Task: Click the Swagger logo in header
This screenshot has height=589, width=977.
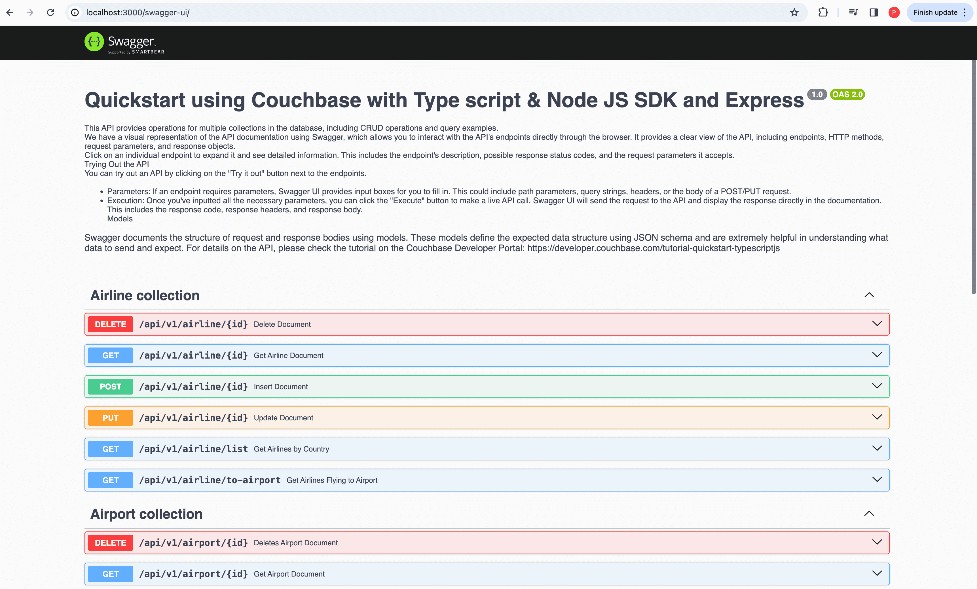Action: coord(124,43)
